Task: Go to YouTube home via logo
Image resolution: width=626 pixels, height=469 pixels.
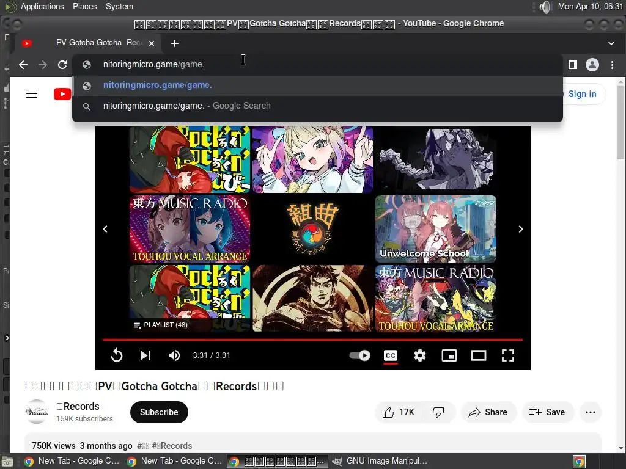Action: click(x=62, y=93)
